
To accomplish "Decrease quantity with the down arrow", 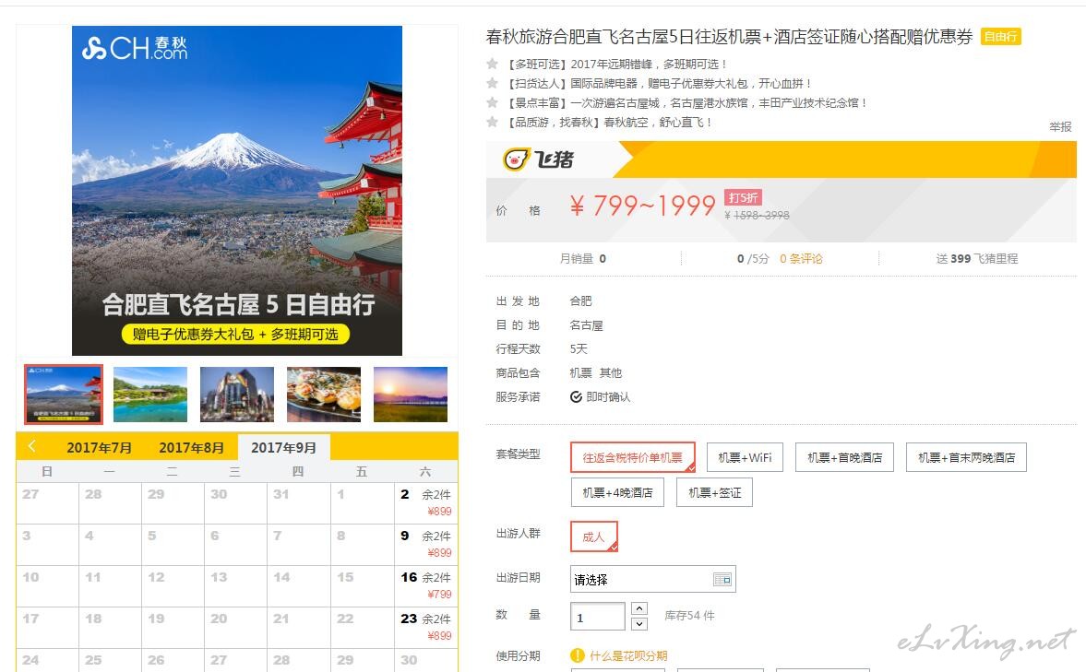I will pos(639,623).
